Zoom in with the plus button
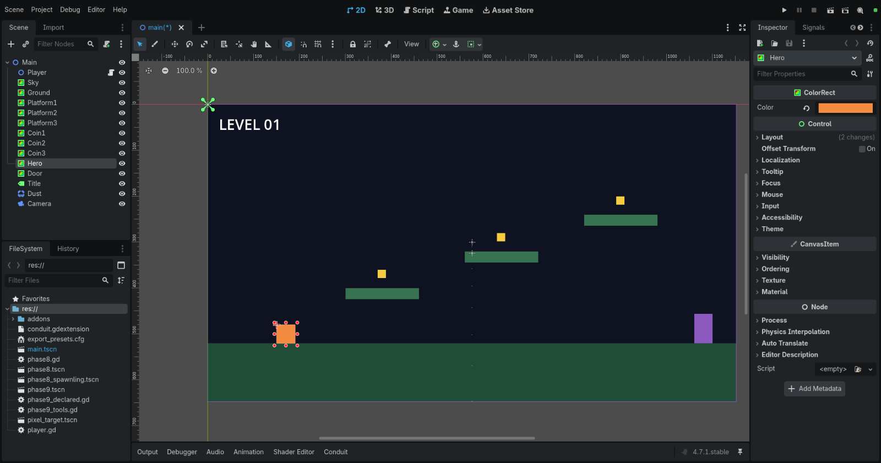This screenshot has width=881, height=463. click(214, 70)
